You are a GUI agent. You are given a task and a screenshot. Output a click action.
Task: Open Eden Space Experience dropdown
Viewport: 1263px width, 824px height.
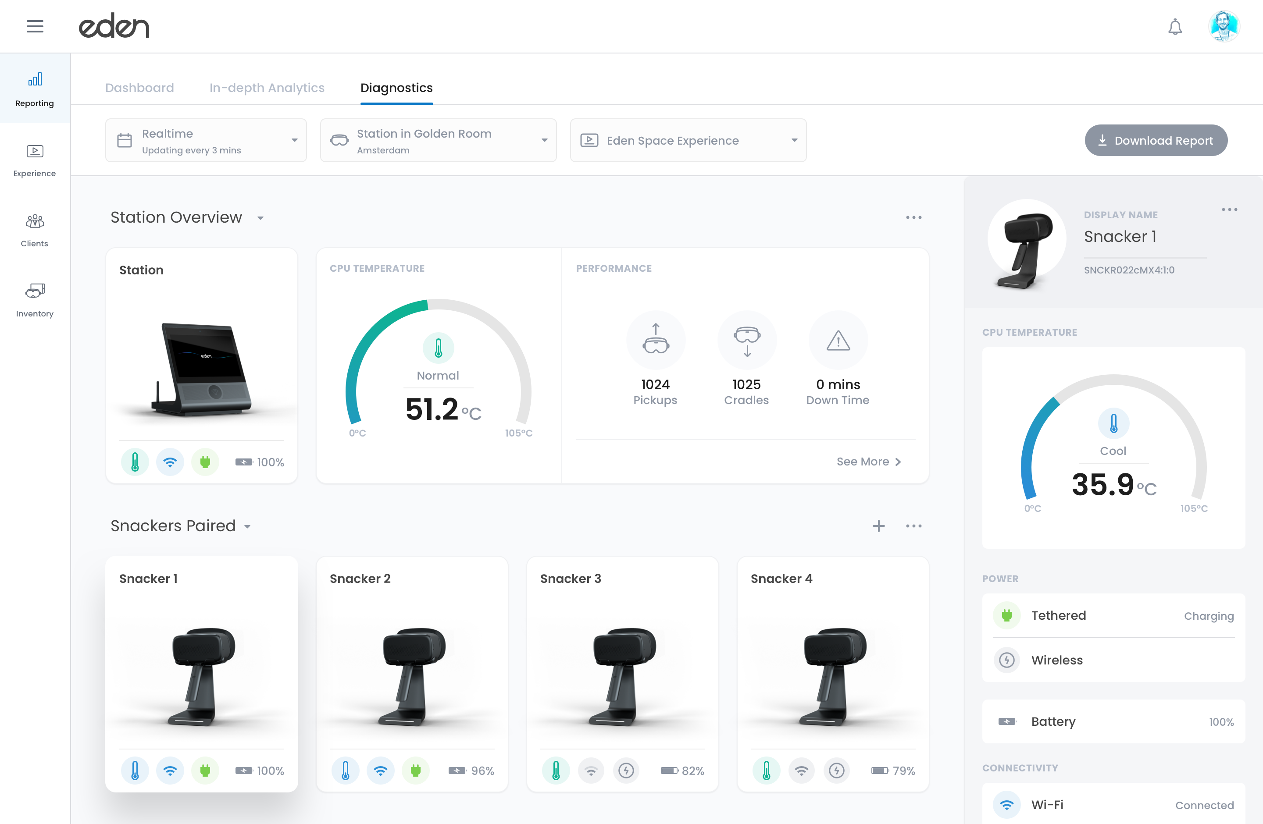click(688, 141)
